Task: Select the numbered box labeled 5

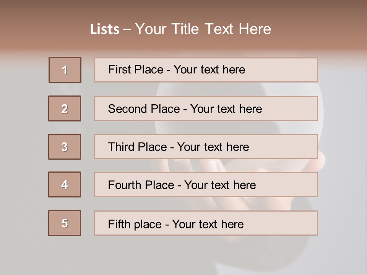Action: click(x=65, y=223)
